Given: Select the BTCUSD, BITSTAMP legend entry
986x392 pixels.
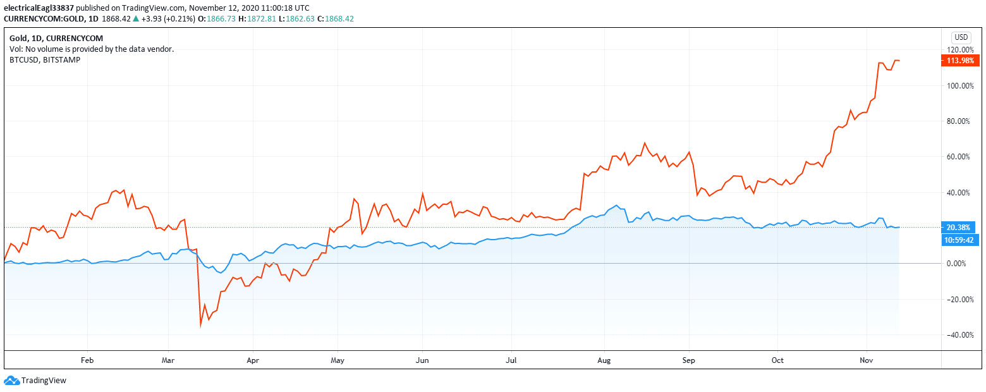Looking at the screenshot, I should pos(45,59).
